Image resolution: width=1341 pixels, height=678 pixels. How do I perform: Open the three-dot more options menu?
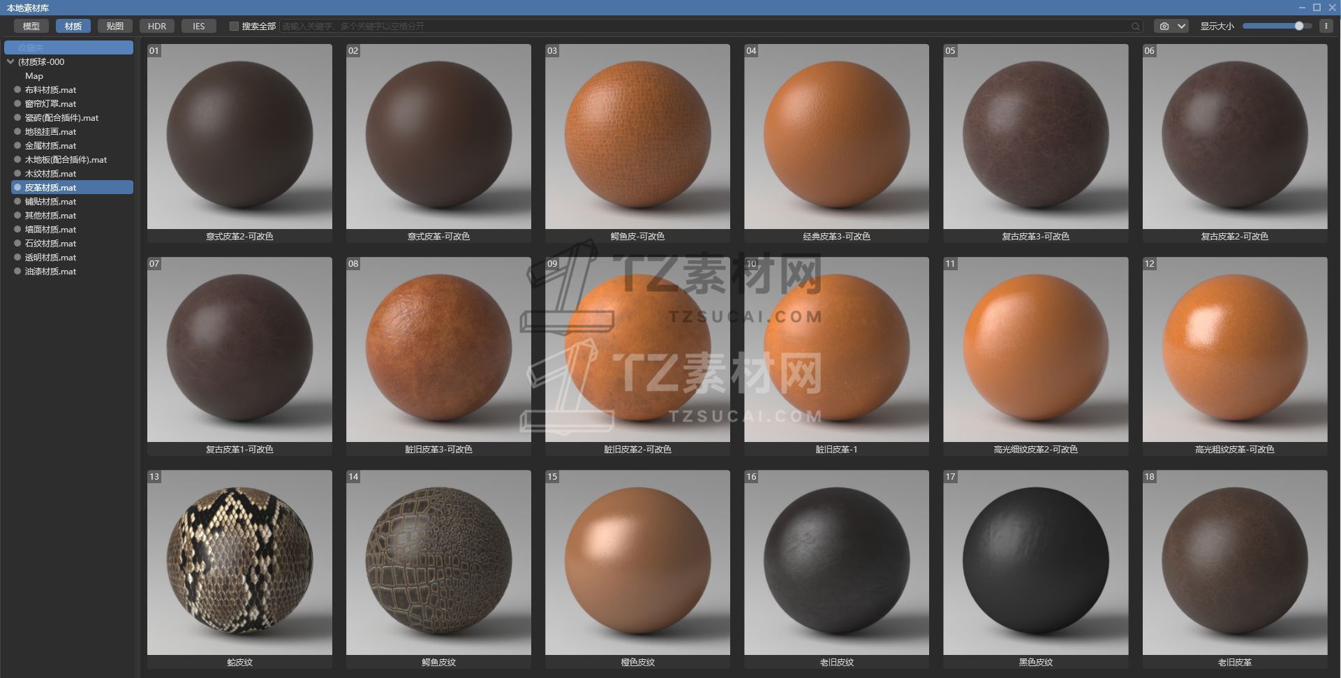point(1326,26)
